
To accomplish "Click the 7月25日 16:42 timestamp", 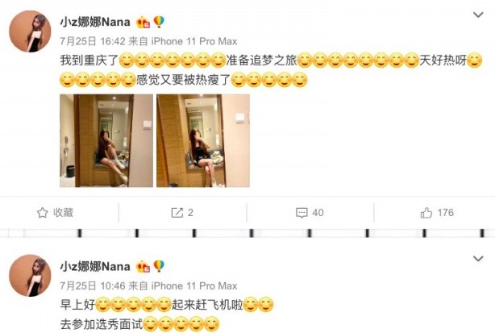I will point(94,41).
